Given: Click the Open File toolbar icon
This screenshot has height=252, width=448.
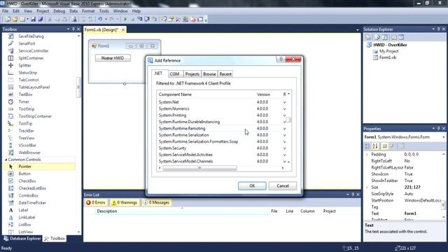Looking at the screenshot, I should (15, 20).
